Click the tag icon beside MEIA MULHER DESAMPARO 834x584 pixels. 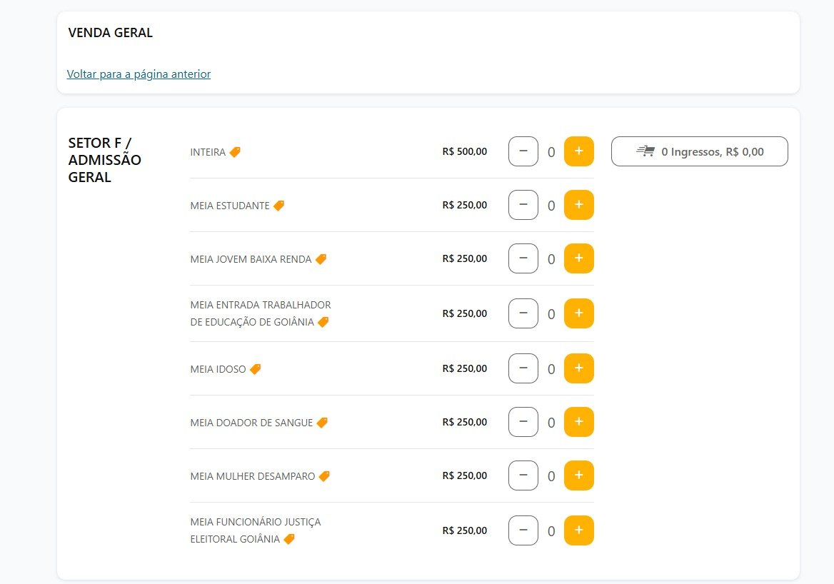point(324,476)
